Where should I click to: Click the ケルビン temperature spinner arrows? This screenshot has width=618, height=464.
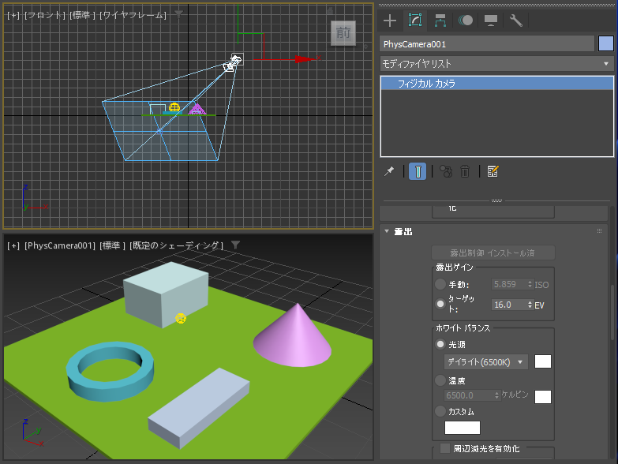point(496,395)
